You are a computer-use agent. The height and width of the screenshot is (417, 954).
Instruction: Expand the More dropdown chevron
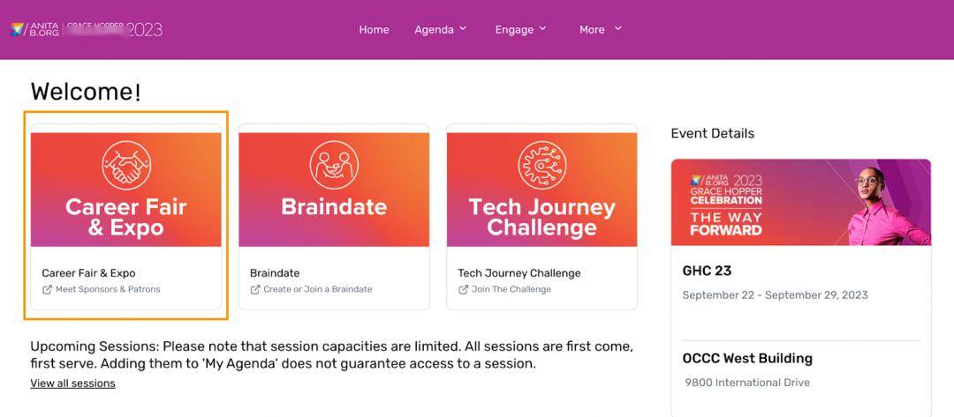pyautogui.click(x=618, y=28)
